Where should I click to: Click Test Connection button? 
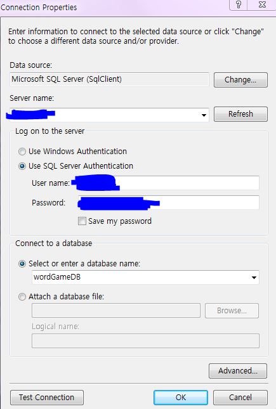47,397
